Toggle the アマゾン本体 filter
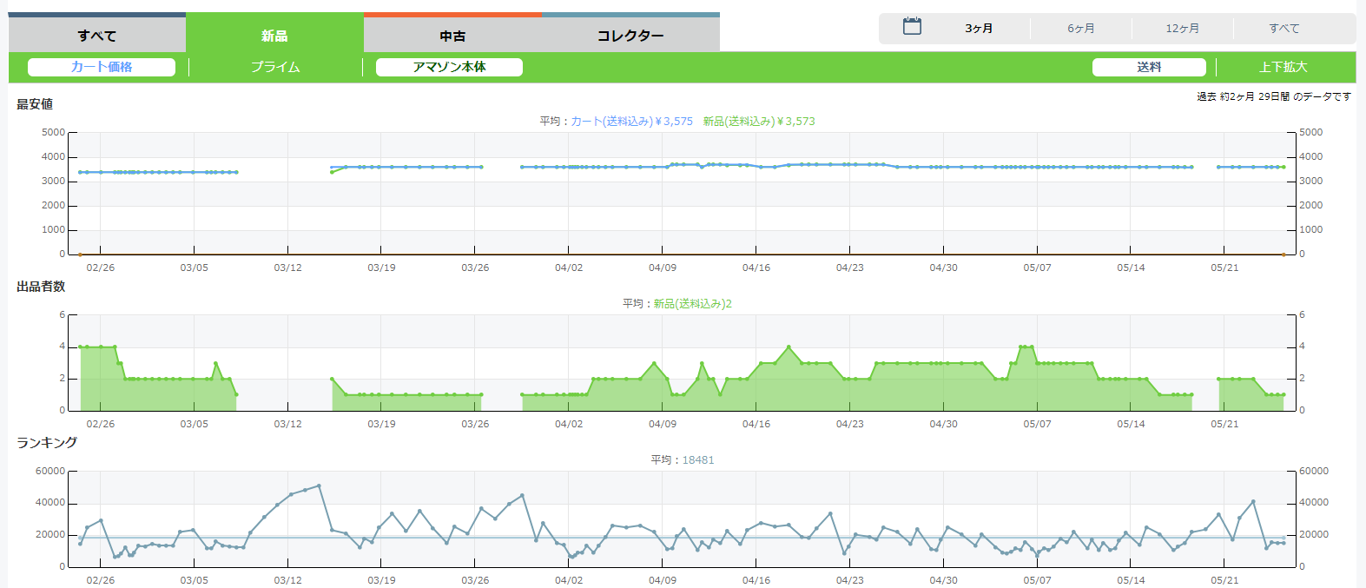Viewport: 1366px width, 588px height. coord(449,67)
